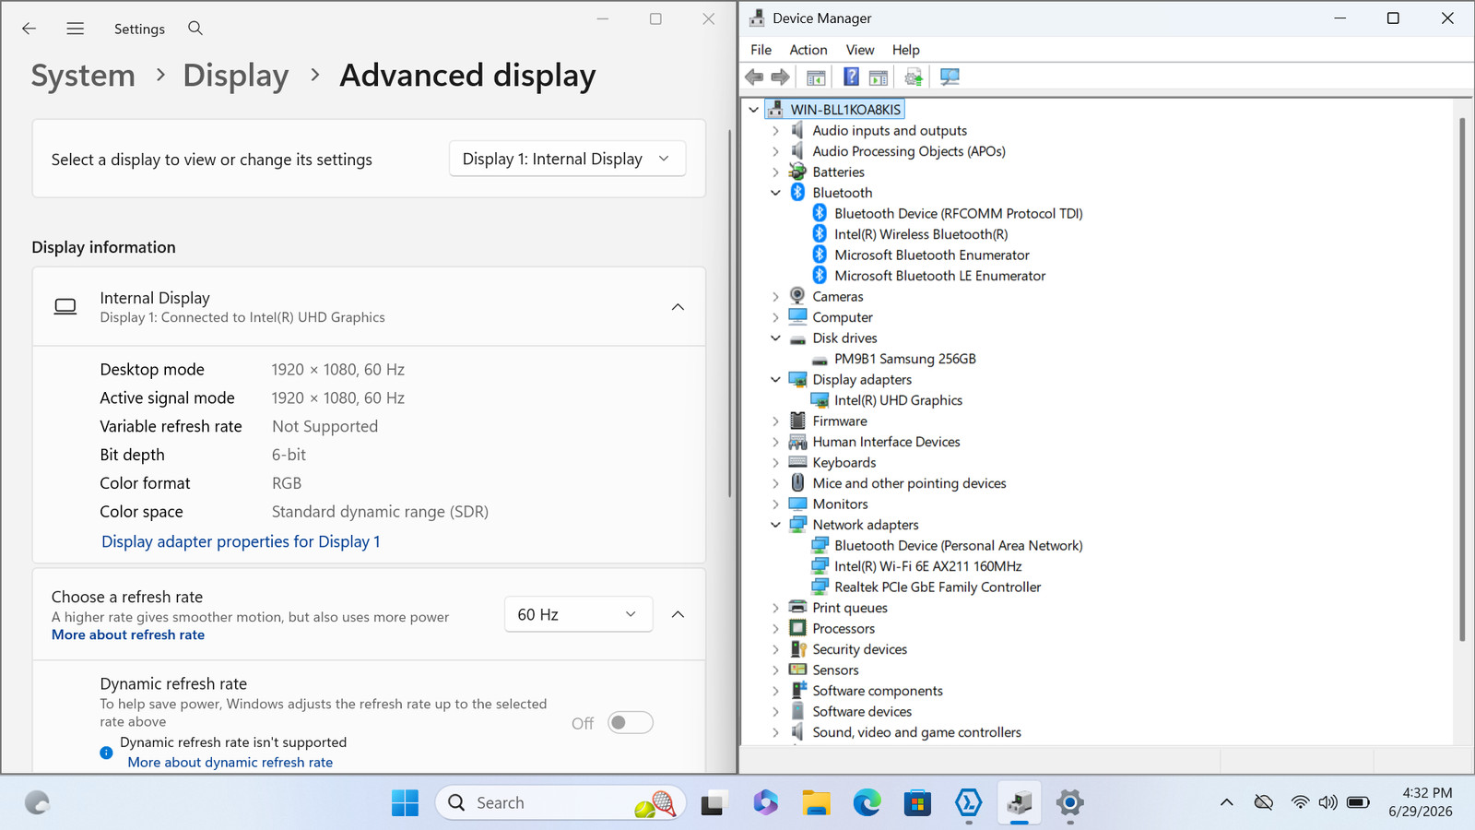This screenshot has width=1475, height=830.
Task: Open Microsoft Edge from the taskbar
Action: [x=867, y=802]
